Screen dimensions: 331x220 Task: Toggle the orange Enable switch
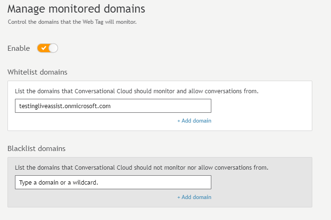pyautogui.click(x=48, y=48)
